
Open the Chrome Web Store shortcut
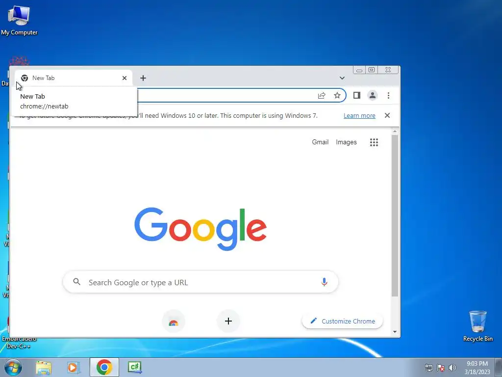click(x=174, y=321)
